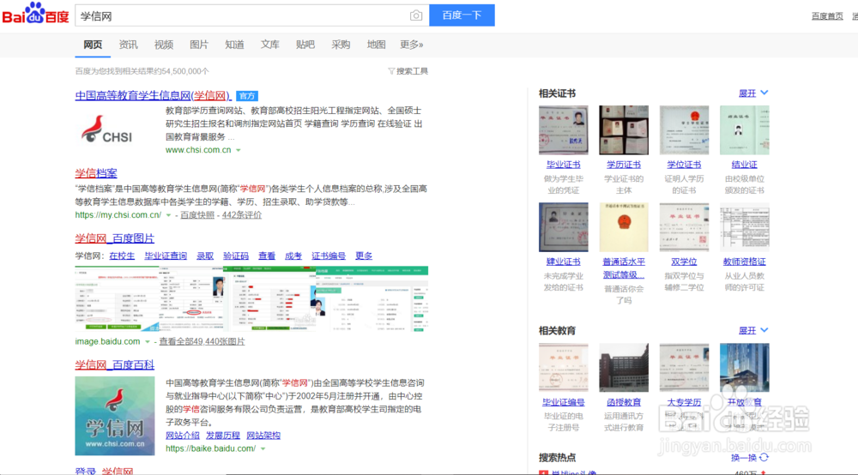
Task: Expand the 相关证书 section with 展开
Action: click(x=753, y=93)
